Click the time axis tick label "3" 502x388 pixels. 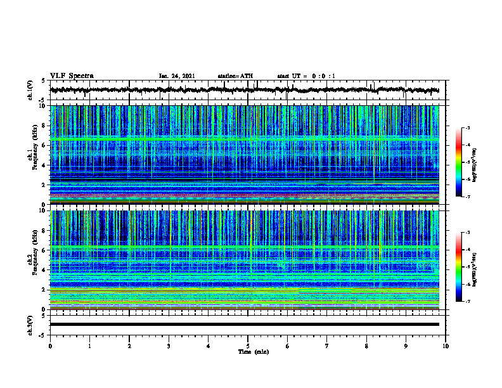pos(169,346)
